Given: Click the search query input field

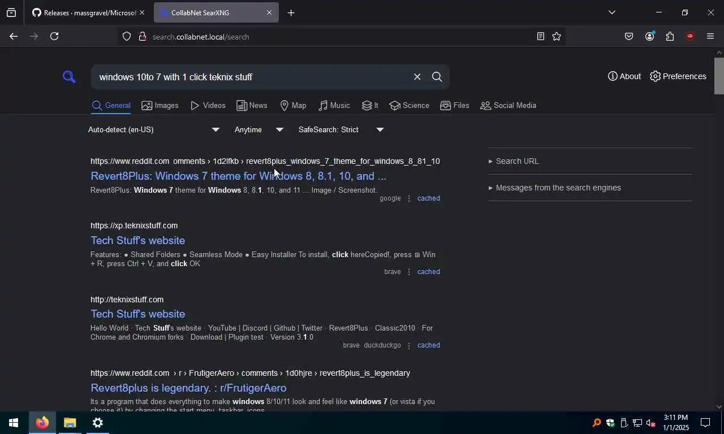Looking at the screenshot, I should tap(252, 77).
